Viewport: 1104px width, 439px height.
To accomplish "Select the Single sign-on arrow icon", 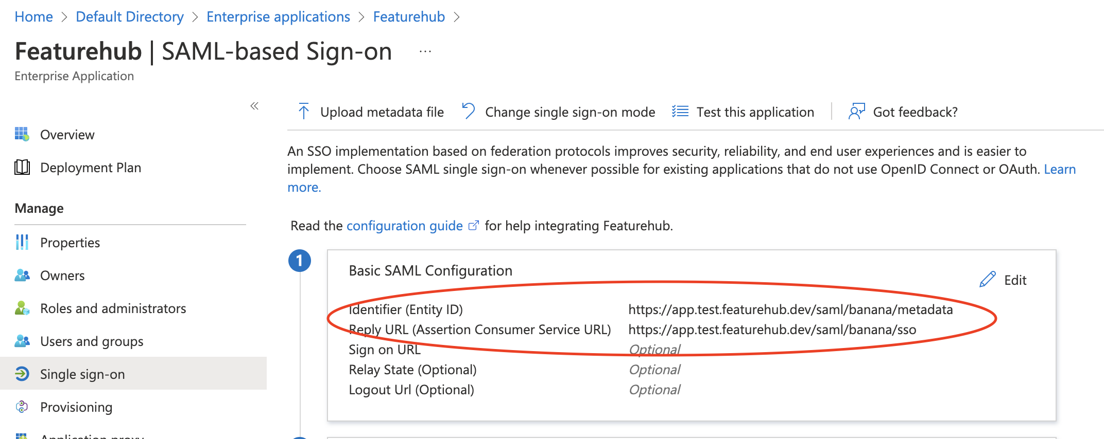I will pyautogui.click(x=21, y=374).
